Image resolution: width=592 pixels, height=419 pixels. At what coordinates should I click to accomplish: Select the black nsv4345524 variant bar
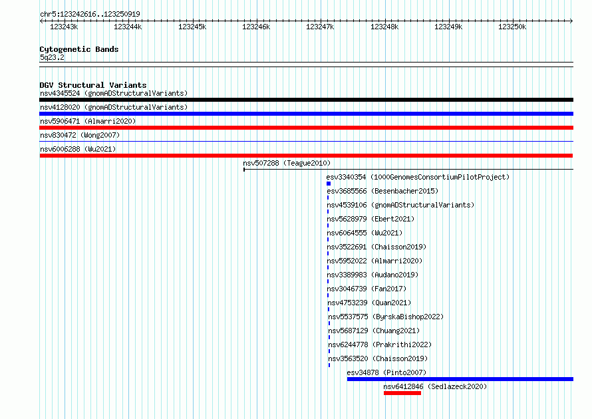click(306, 100)
